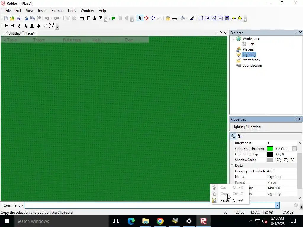
Task: Click the Open file folder icon
Action: [12, 18]
